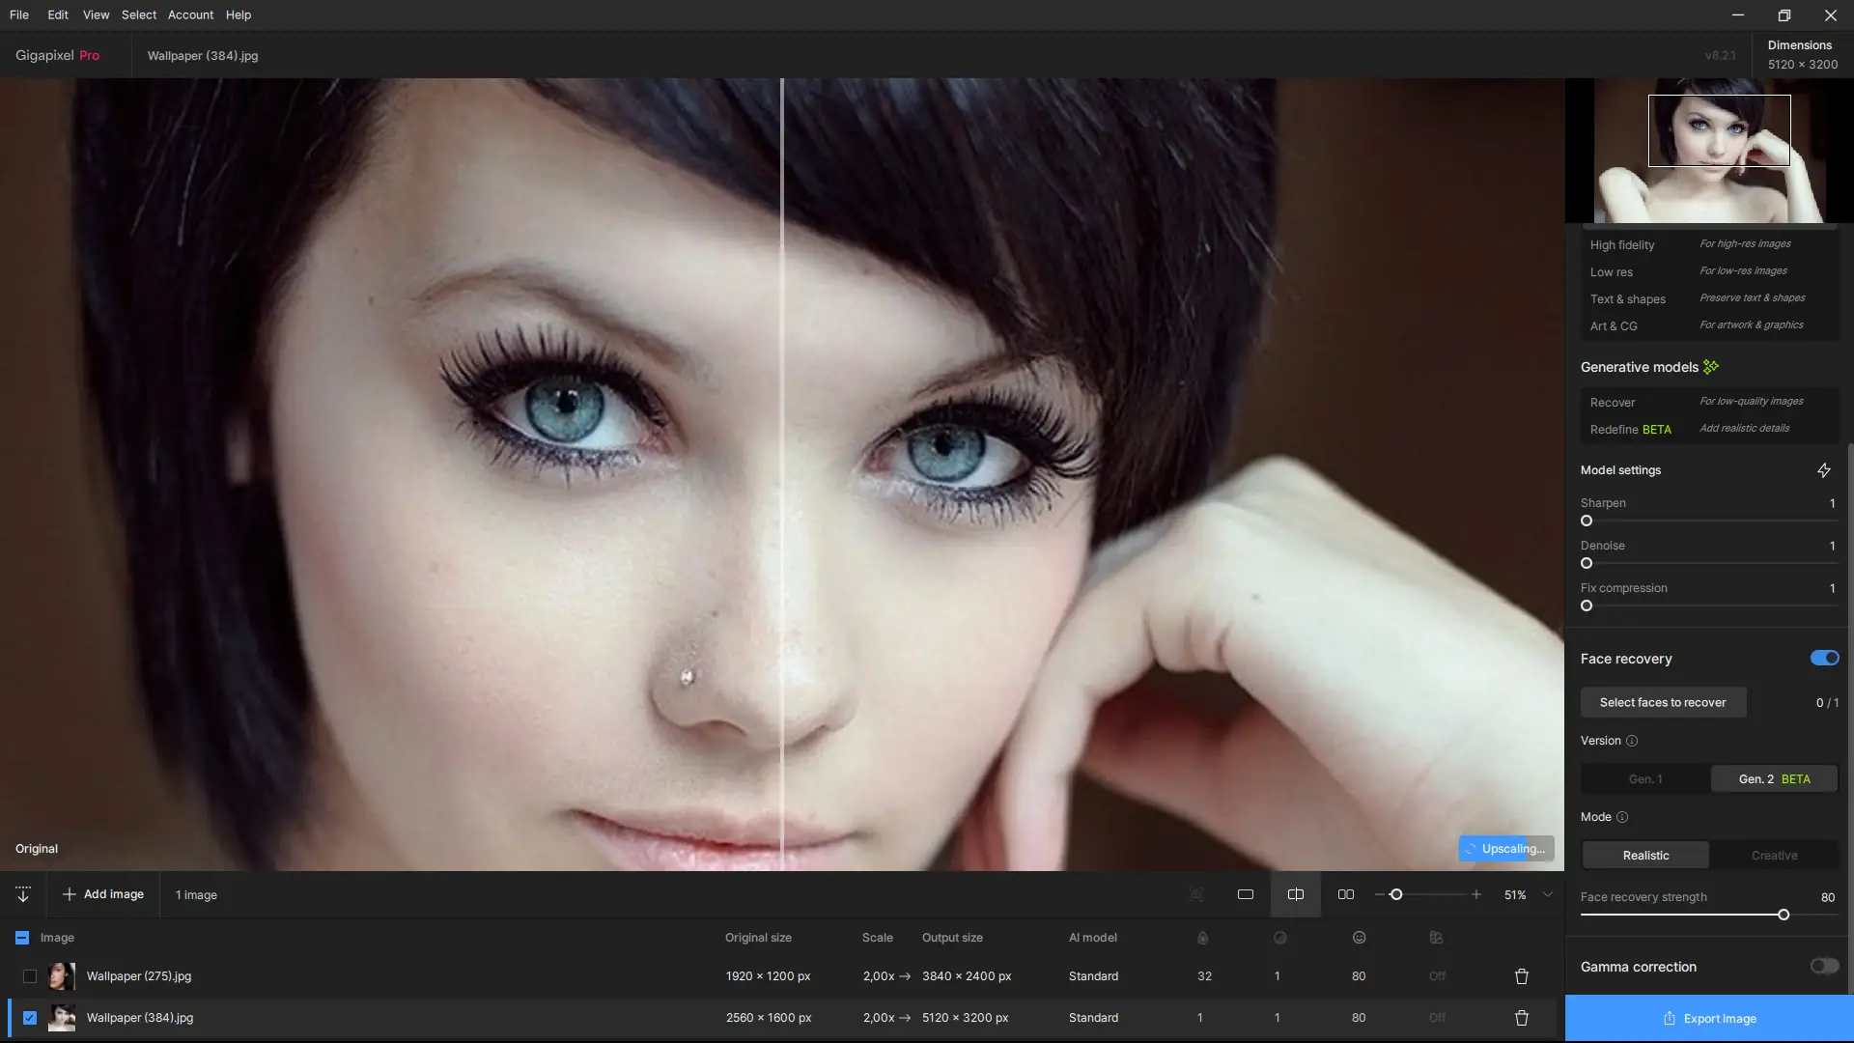The height and width of the screenshot is (1043, 1854).
Task: Delete Wallpaper (275).jpg with trash icon
Action: tap(1522, 976)
